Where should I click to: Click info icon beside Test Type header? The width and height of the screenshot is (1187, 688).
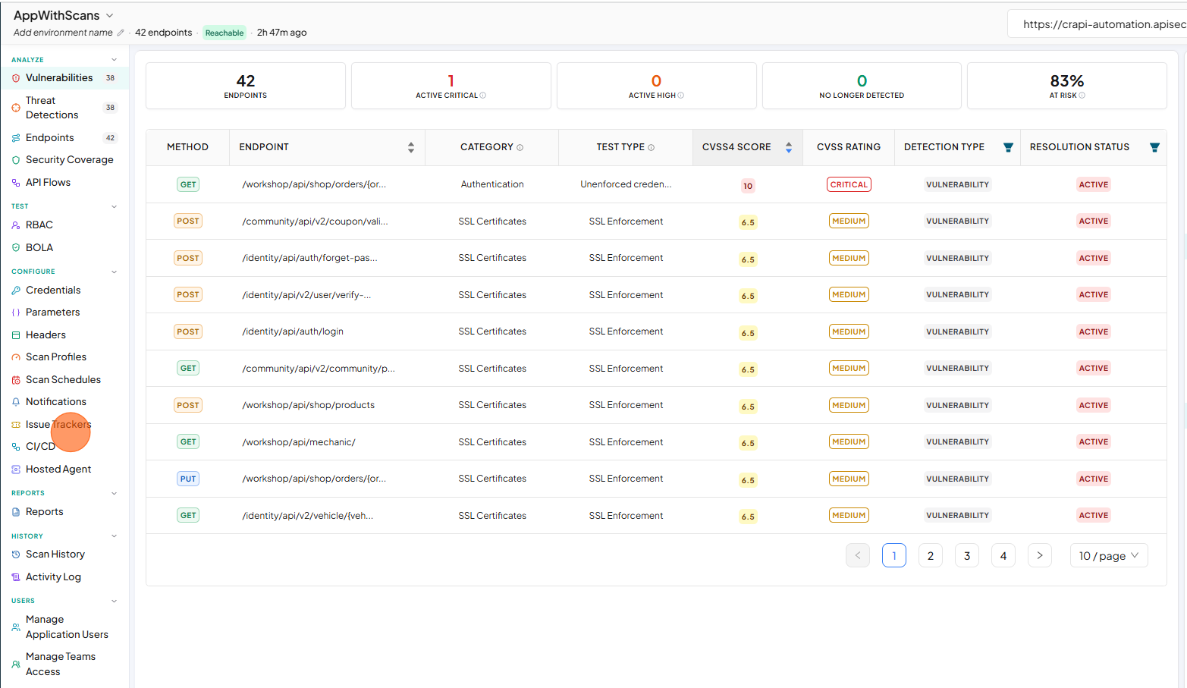tap(652, 148)
